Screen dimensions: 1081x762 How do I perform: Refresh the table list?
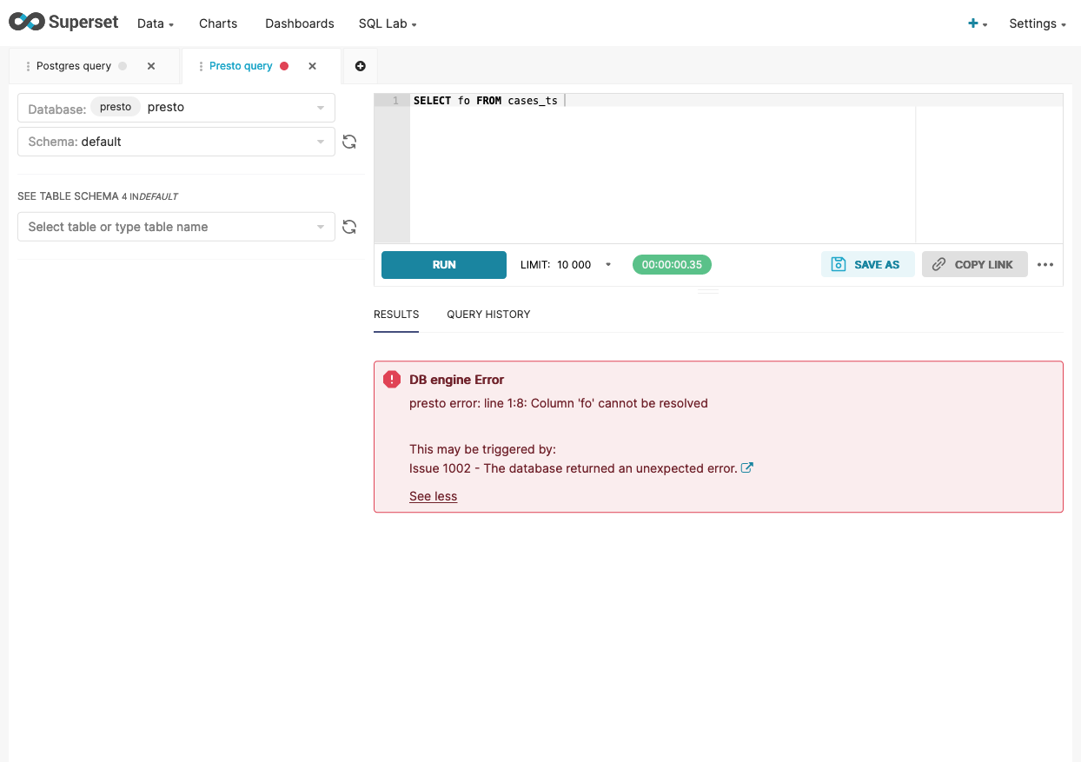point(349,227)
